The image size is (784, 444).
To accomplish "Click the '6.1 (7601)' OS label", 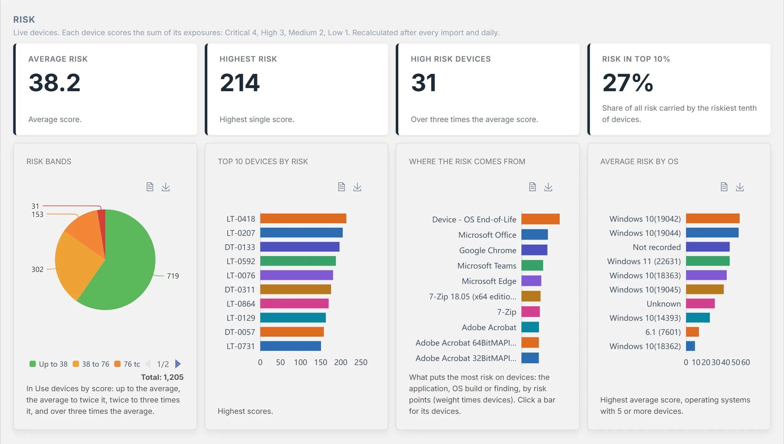I will click(x=663, y=332).
